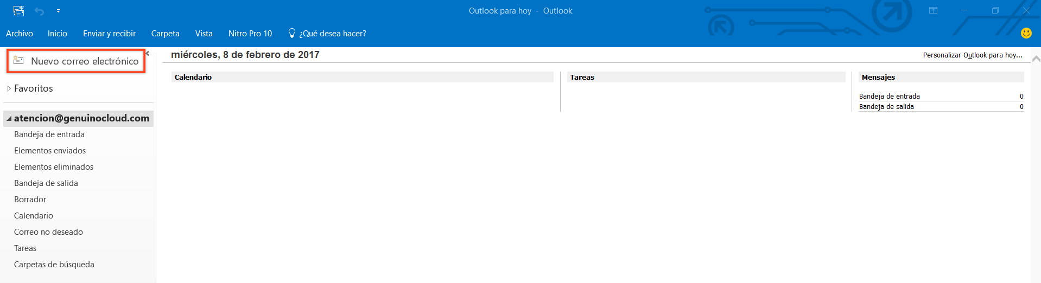Switch to the Inicio ribbon tab
This screenshot has width=1041, height=283.
pyautogui.click(x=58, y=34)
